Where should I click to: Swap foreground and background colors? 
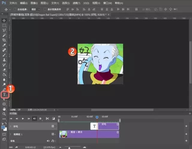[x=6, y=123]
